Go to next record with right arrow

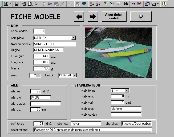pyautogui.click(x=93, y=17)
